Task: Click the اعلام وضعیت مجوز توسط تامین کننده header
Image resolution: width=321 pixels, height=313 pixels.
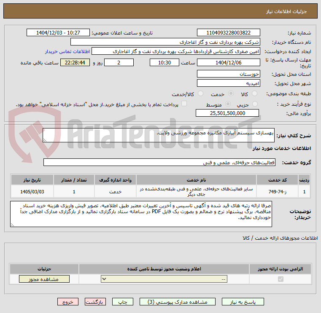Action: (x=164, y=269)
